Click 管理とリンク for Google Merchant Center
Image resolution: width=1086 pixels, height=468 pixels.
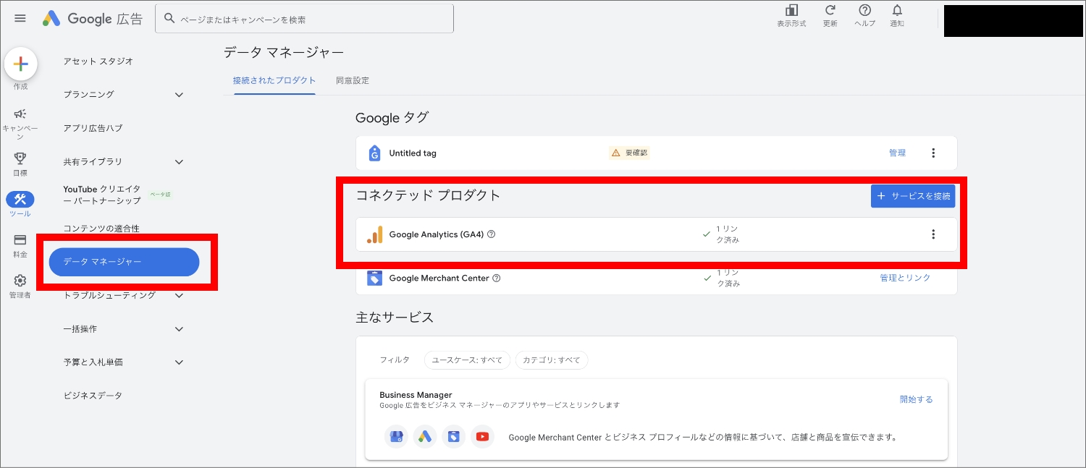point(905,278)
